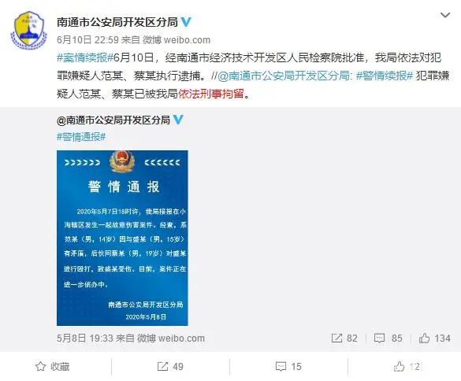Click the original post comment icon with 85
The height and width of the screenshot is (381, 461).
point(388,338)
